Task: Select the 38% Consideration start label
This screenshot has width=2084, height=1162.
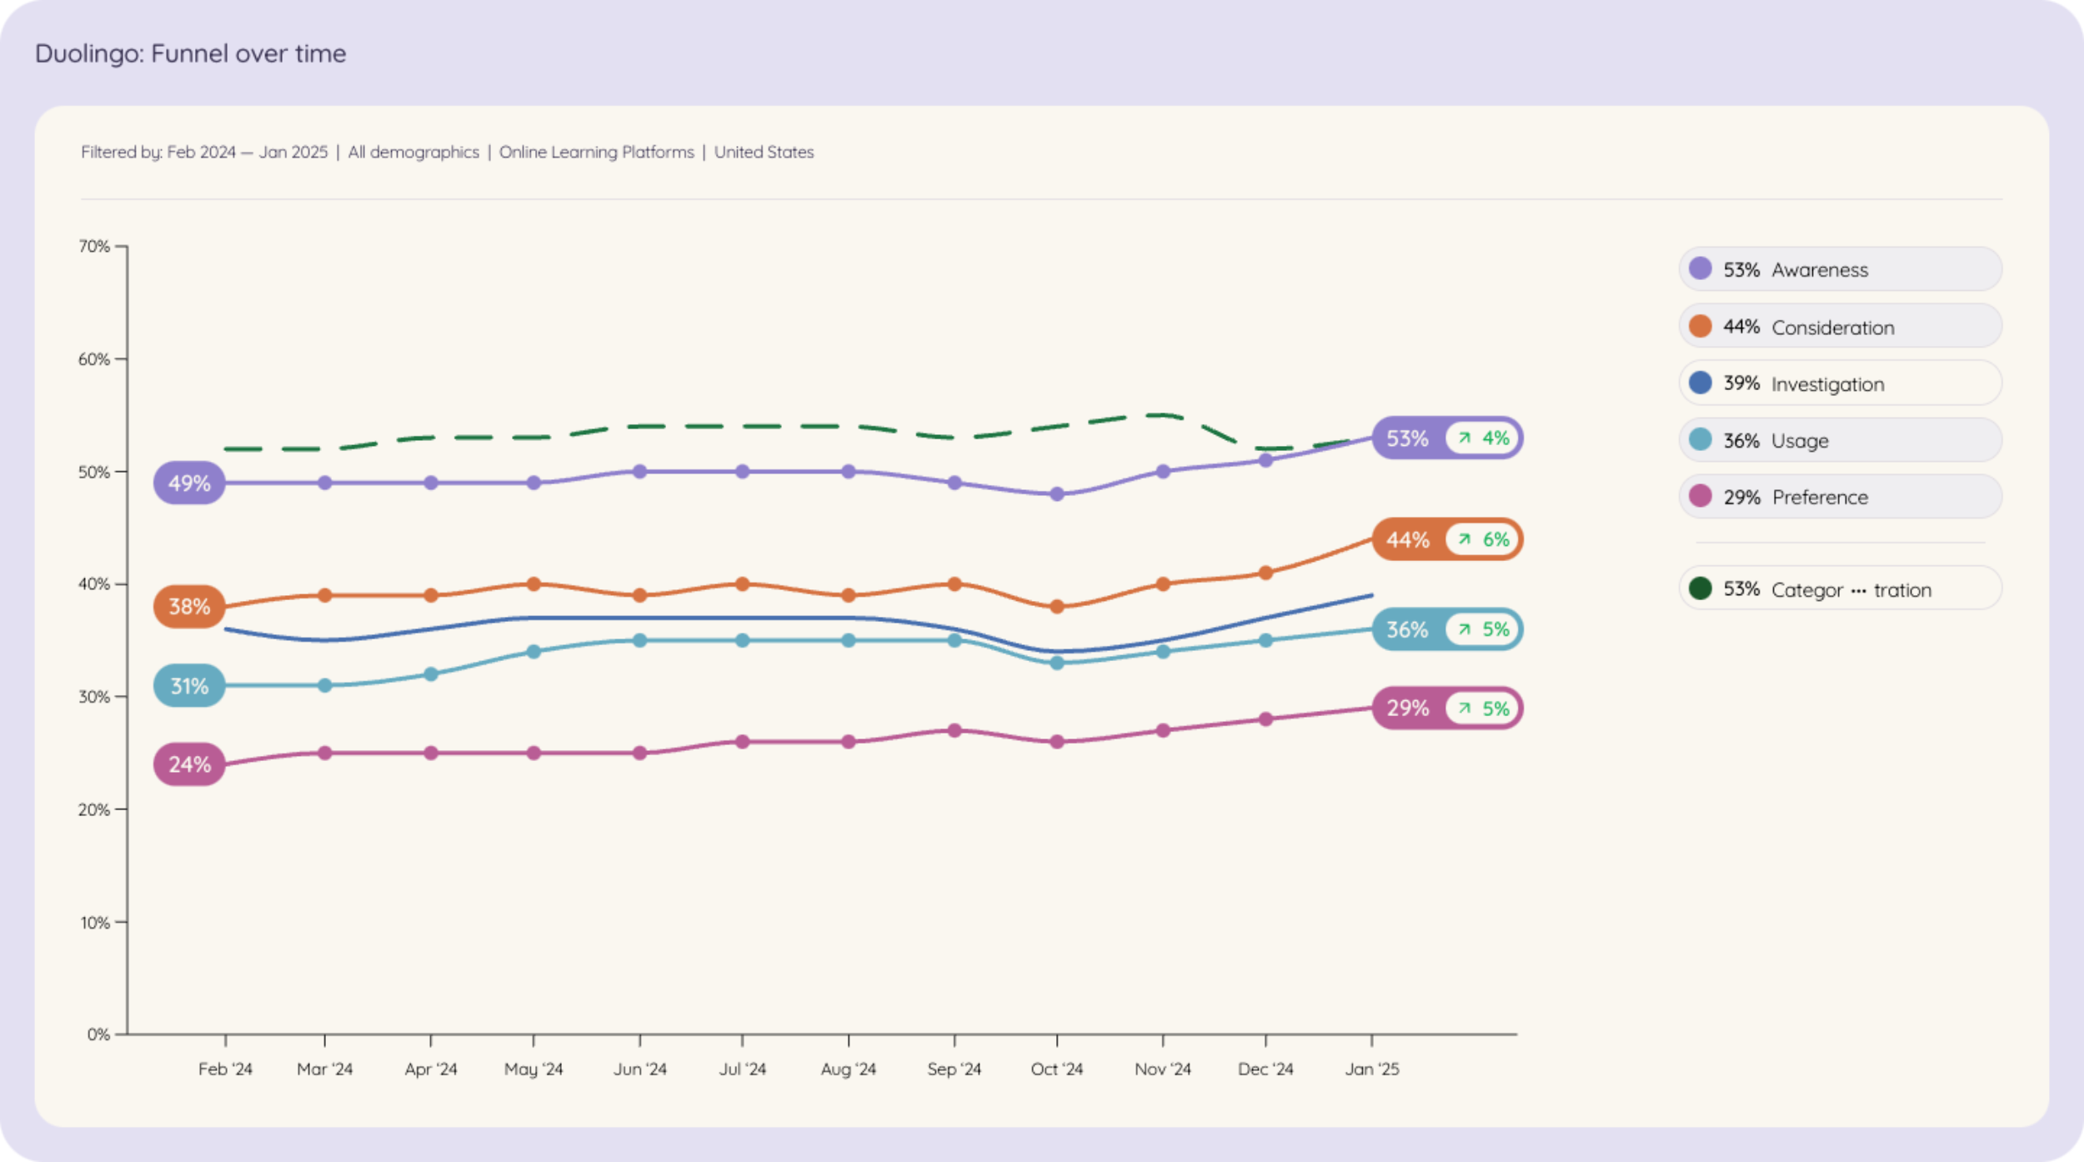Action: 189,607
